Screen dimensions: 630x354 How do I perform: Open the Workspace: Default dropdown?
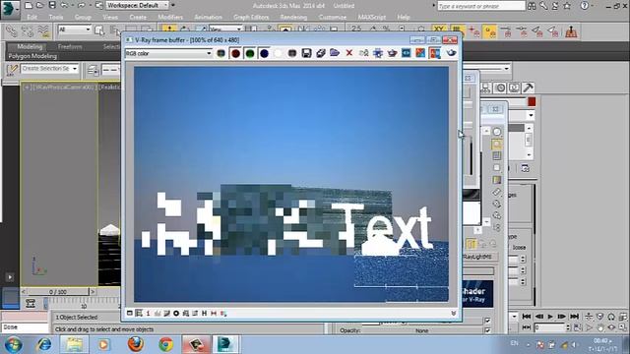pyautogui.click(x=138, y=6)
